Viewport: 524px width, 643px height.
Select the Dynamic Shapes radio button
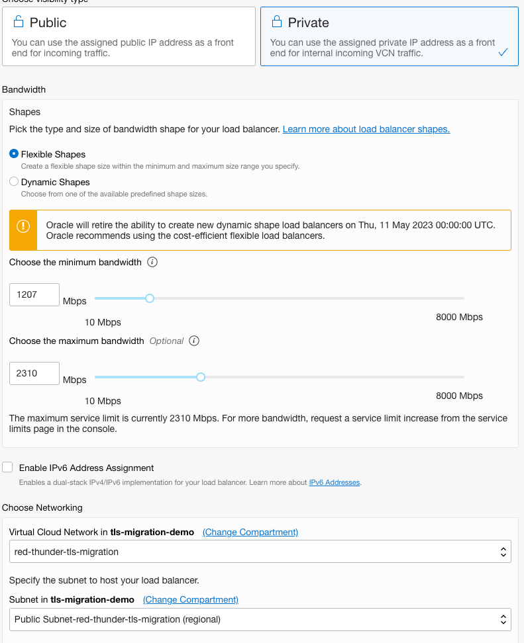(14, 182)
